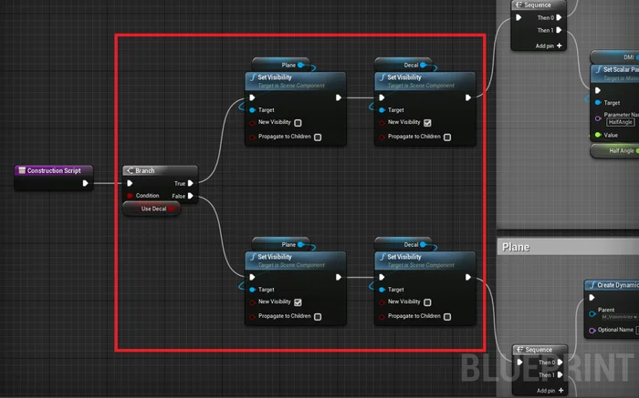This screenshot has height=398, width=639.
Task: Select the Use Decal variable node
Action: 152,209
